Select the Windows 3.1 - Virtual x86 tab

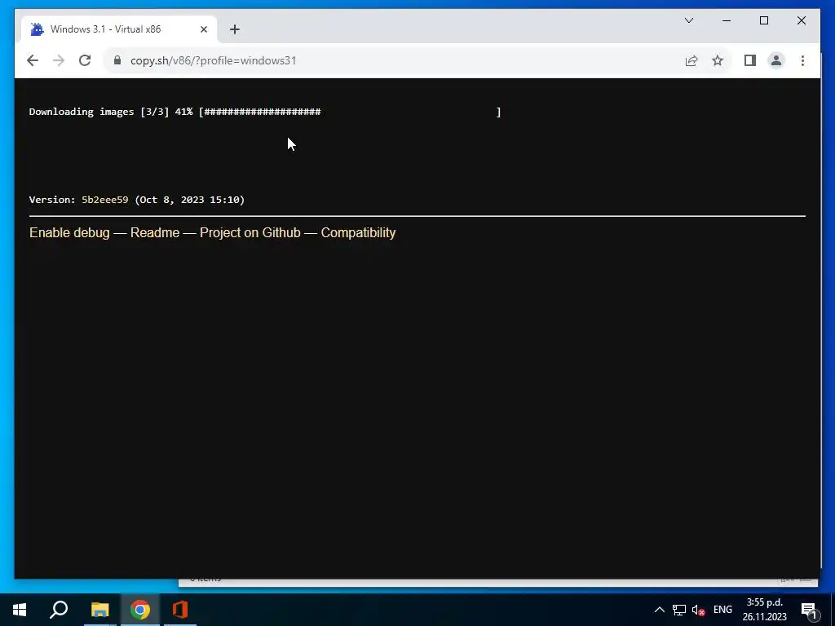click(119, 29)
